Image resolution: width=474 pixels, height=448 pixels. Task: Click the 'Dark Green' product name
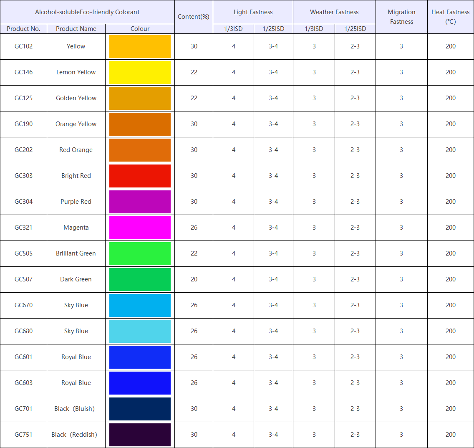pyautogui.click(x=76, y=279)
